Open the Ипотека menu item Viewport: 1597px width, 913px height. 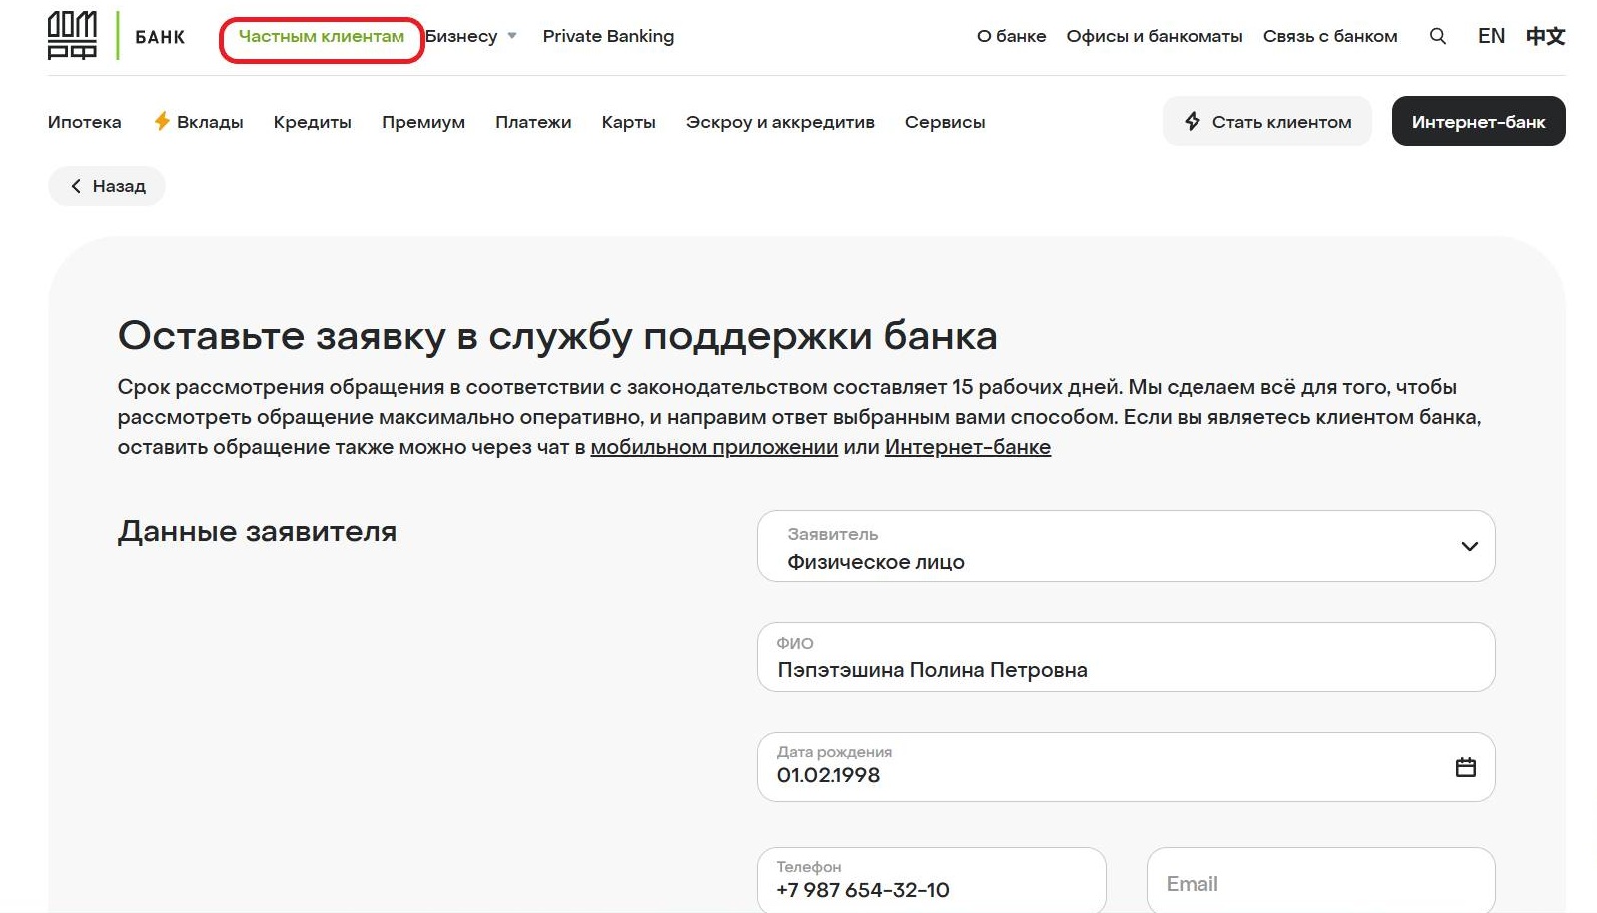[x=84, y=122]
